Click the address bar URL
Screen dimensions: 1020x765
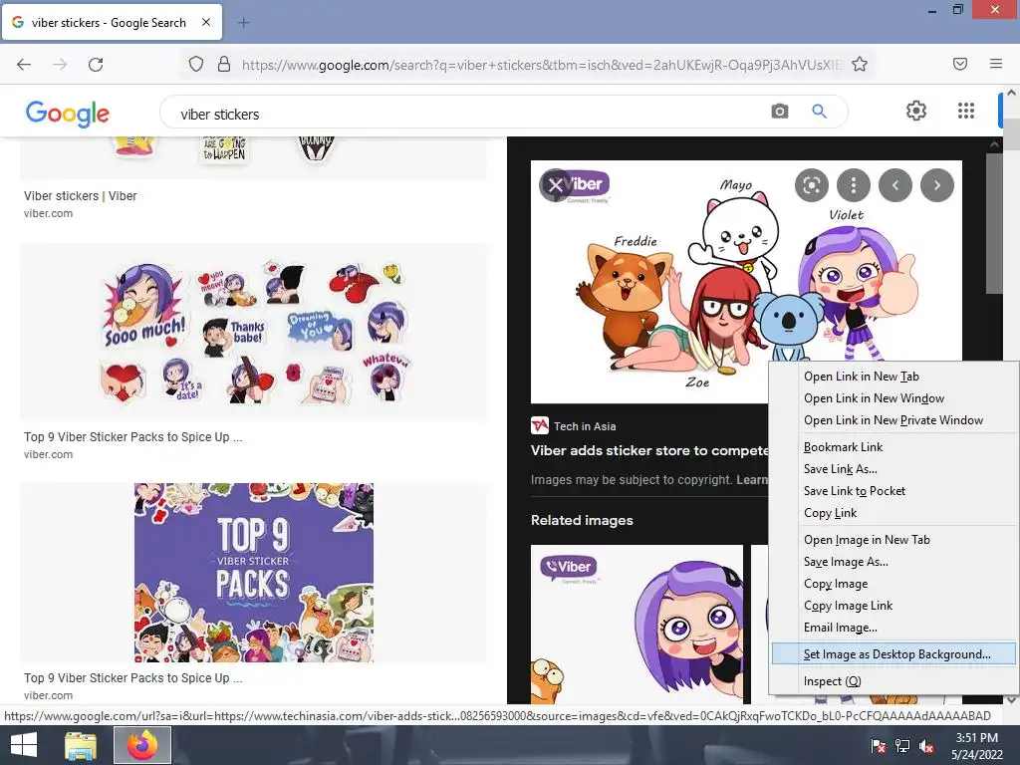pos(541,65)
